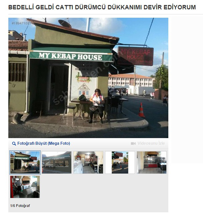This screenshot has width=203, height=219.
Task: Select the second thumbnail showing the wide awning view
Action: coord(57,162)
